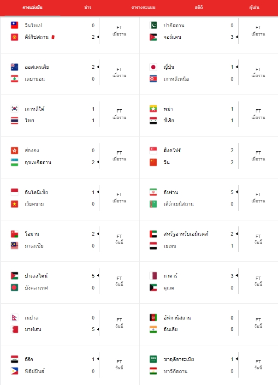Screen dimensions: 278x385
Task: Click the Japan flag icon
Action: 153,67
